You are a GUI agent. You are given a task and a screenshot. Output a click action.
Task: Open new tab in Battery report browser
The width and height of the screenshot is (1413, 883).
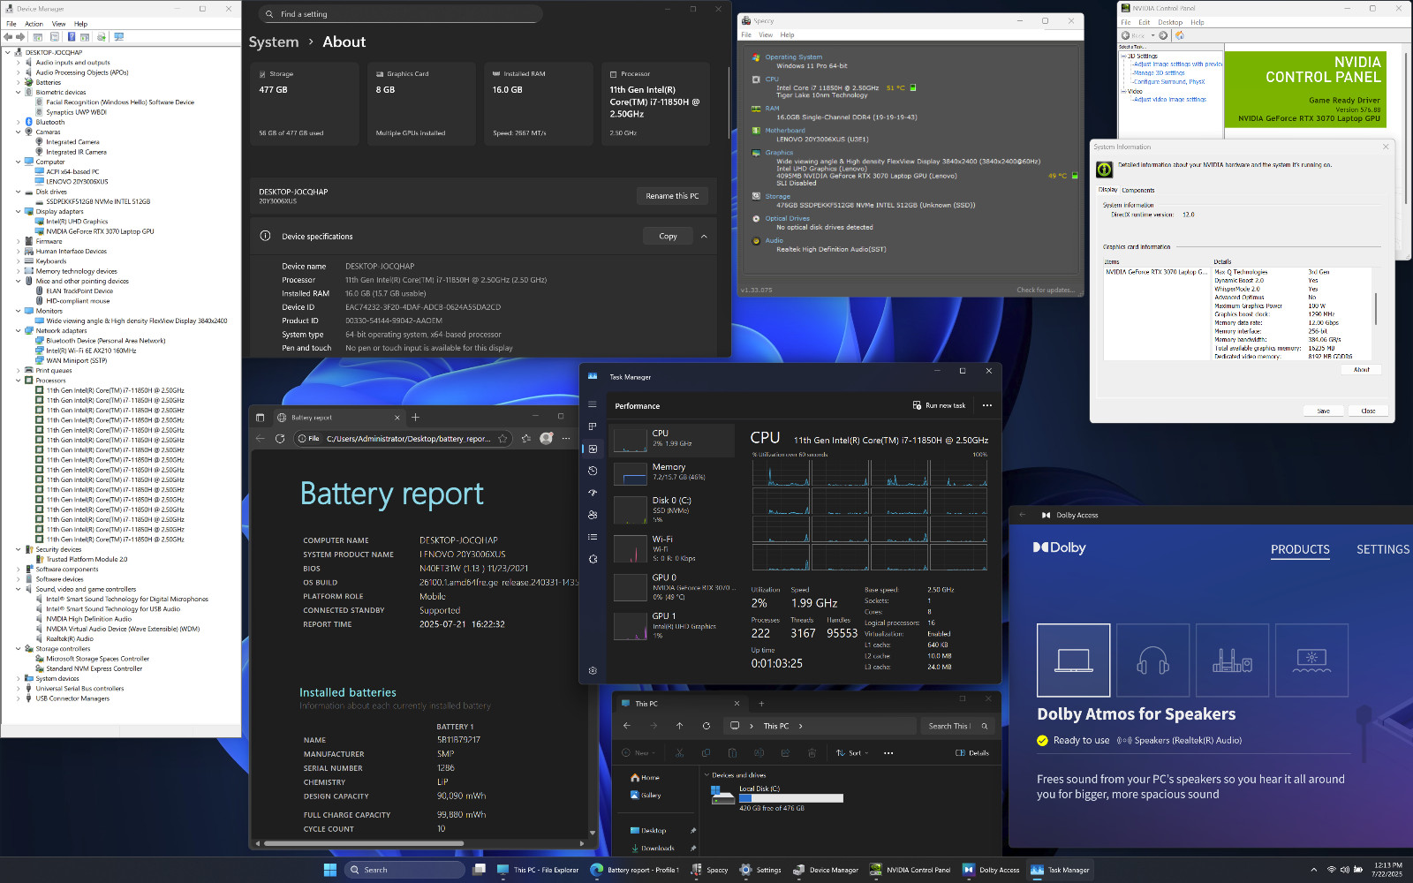click(415, 418)
